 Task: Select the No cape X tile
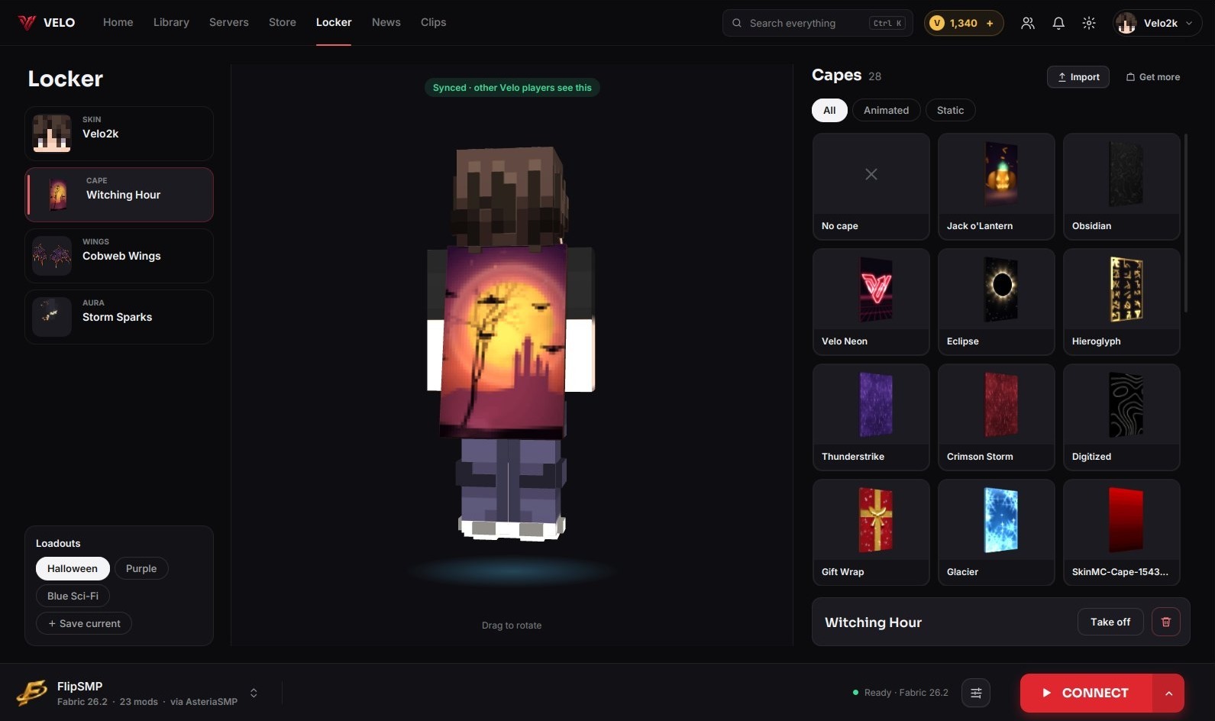[x=871, y=186]
